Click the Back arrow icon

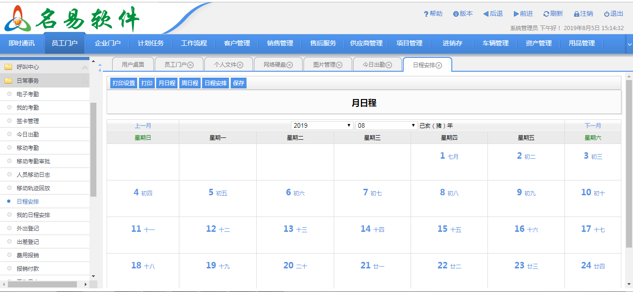pos(486,14)
